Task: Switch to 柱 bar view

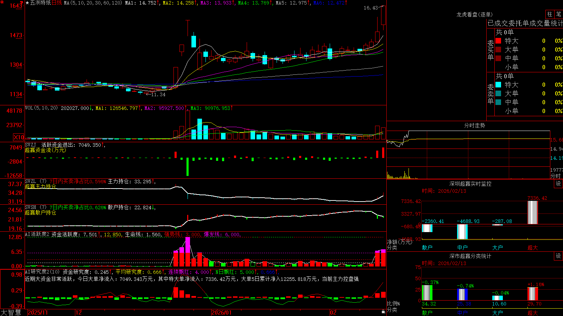Action: (550, 14)
